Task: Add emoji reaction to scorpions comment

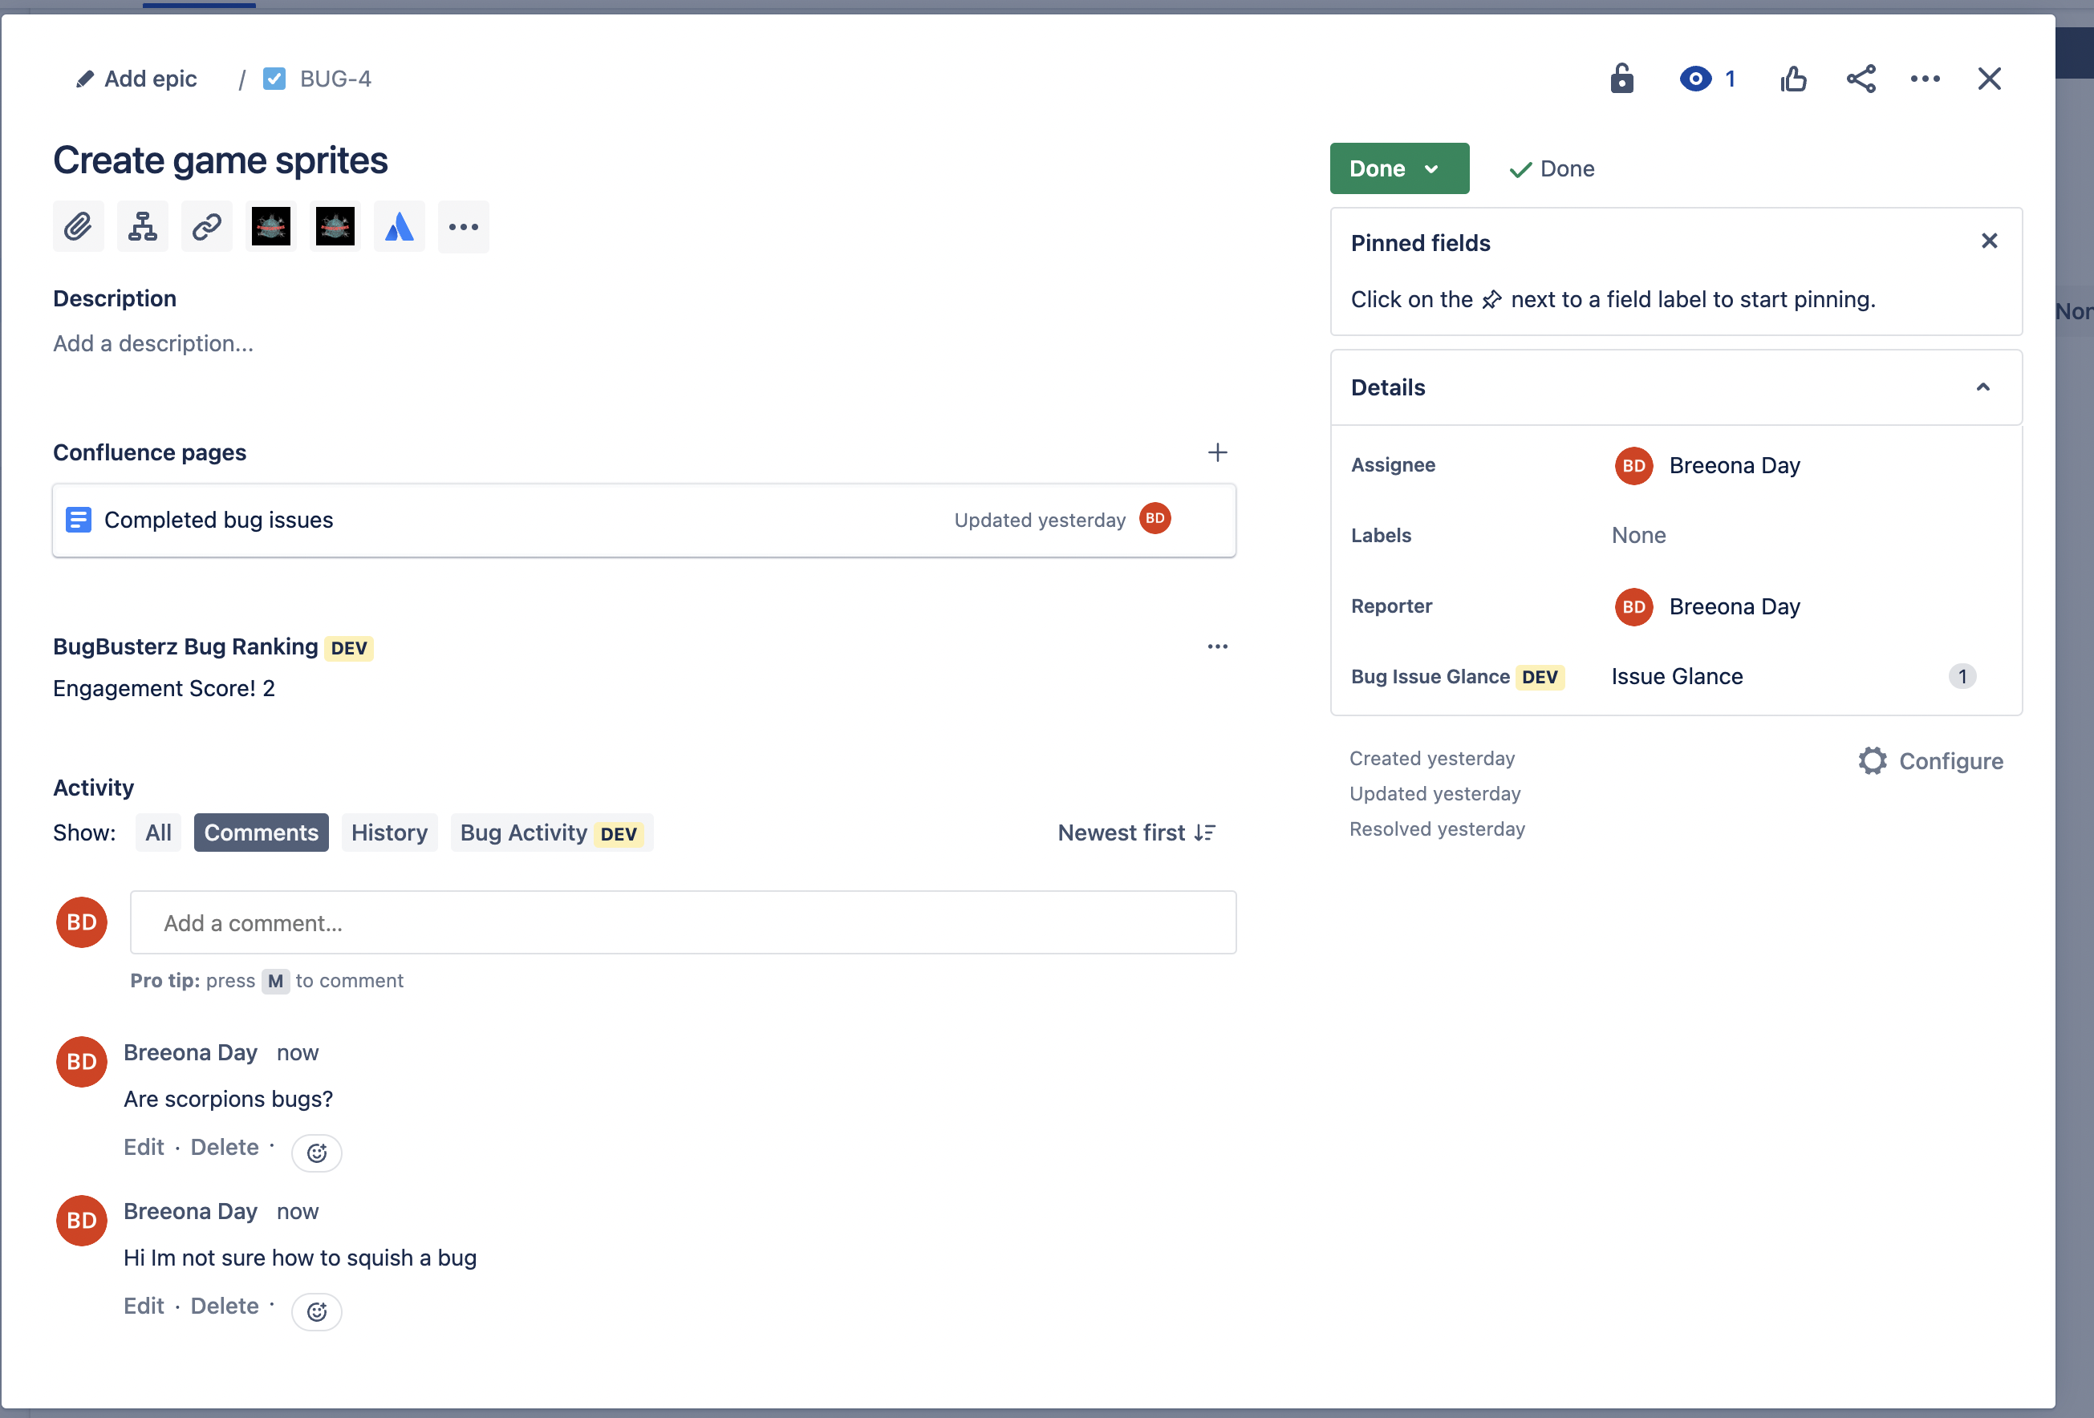Action: [316, 1153]
